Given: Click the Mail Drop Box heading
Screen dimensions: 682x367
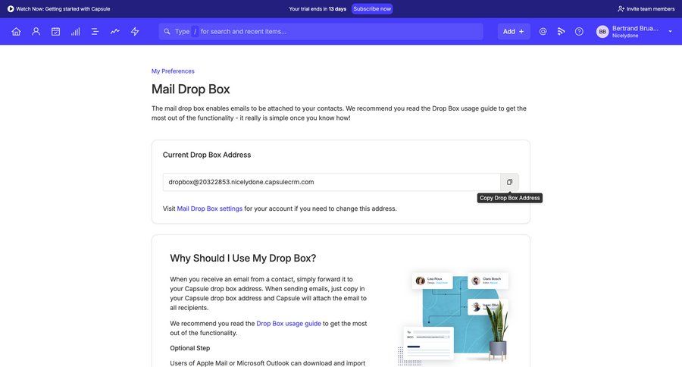Looking at the screenshot, I should (190, 89).
